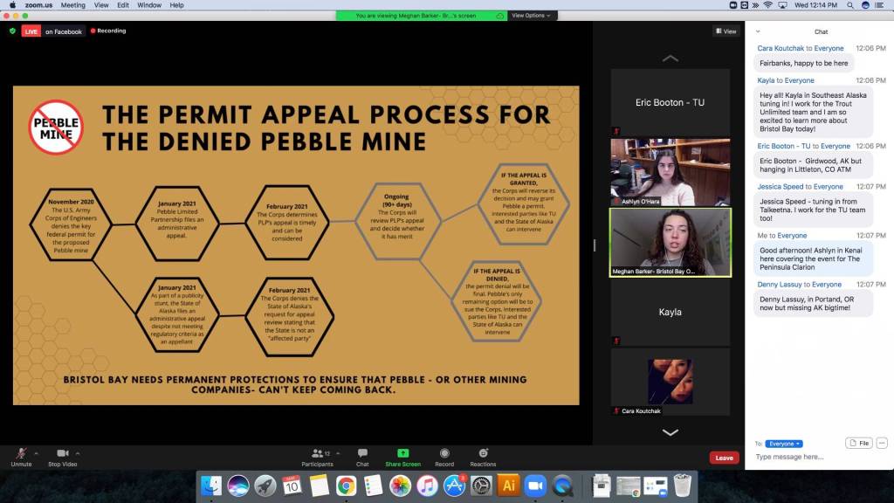Open the 'Everyone' recipient dropdown
Viewport: 894px width, 503px height.
pos(783,444)
